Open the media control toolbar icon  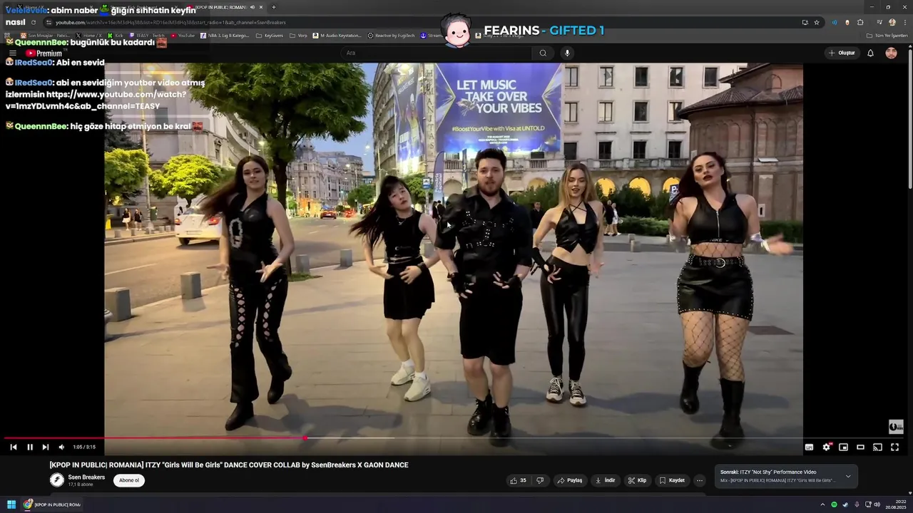(x=879, y=22)
